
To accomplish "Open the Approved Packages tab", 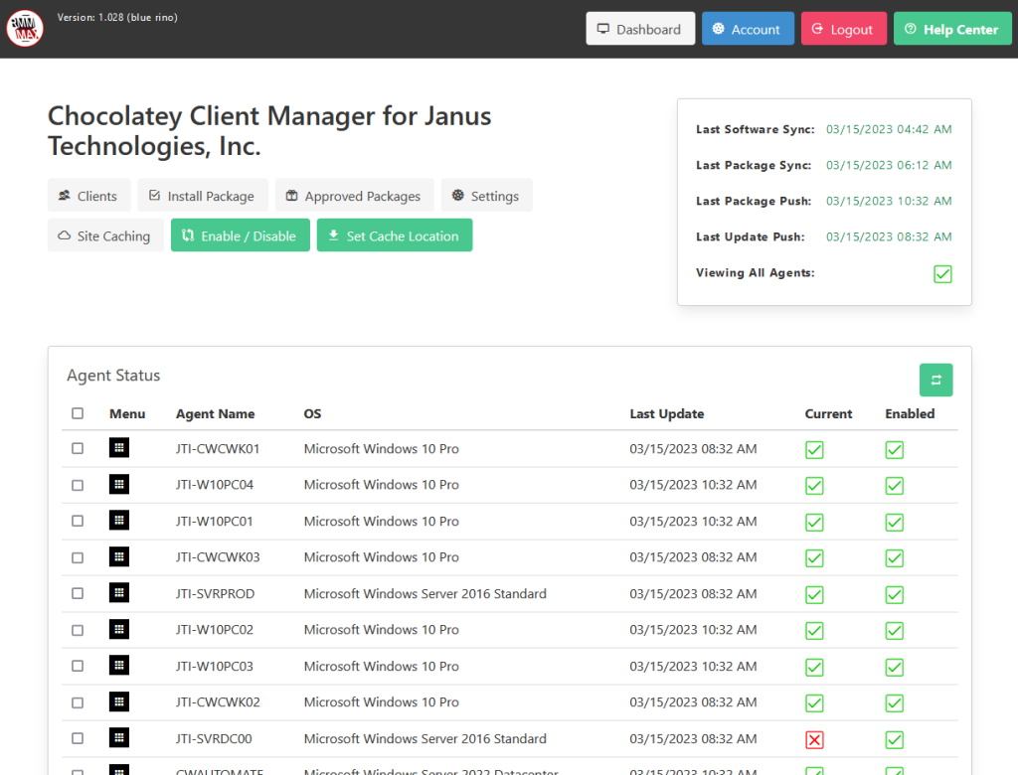I will click(355, 196).
